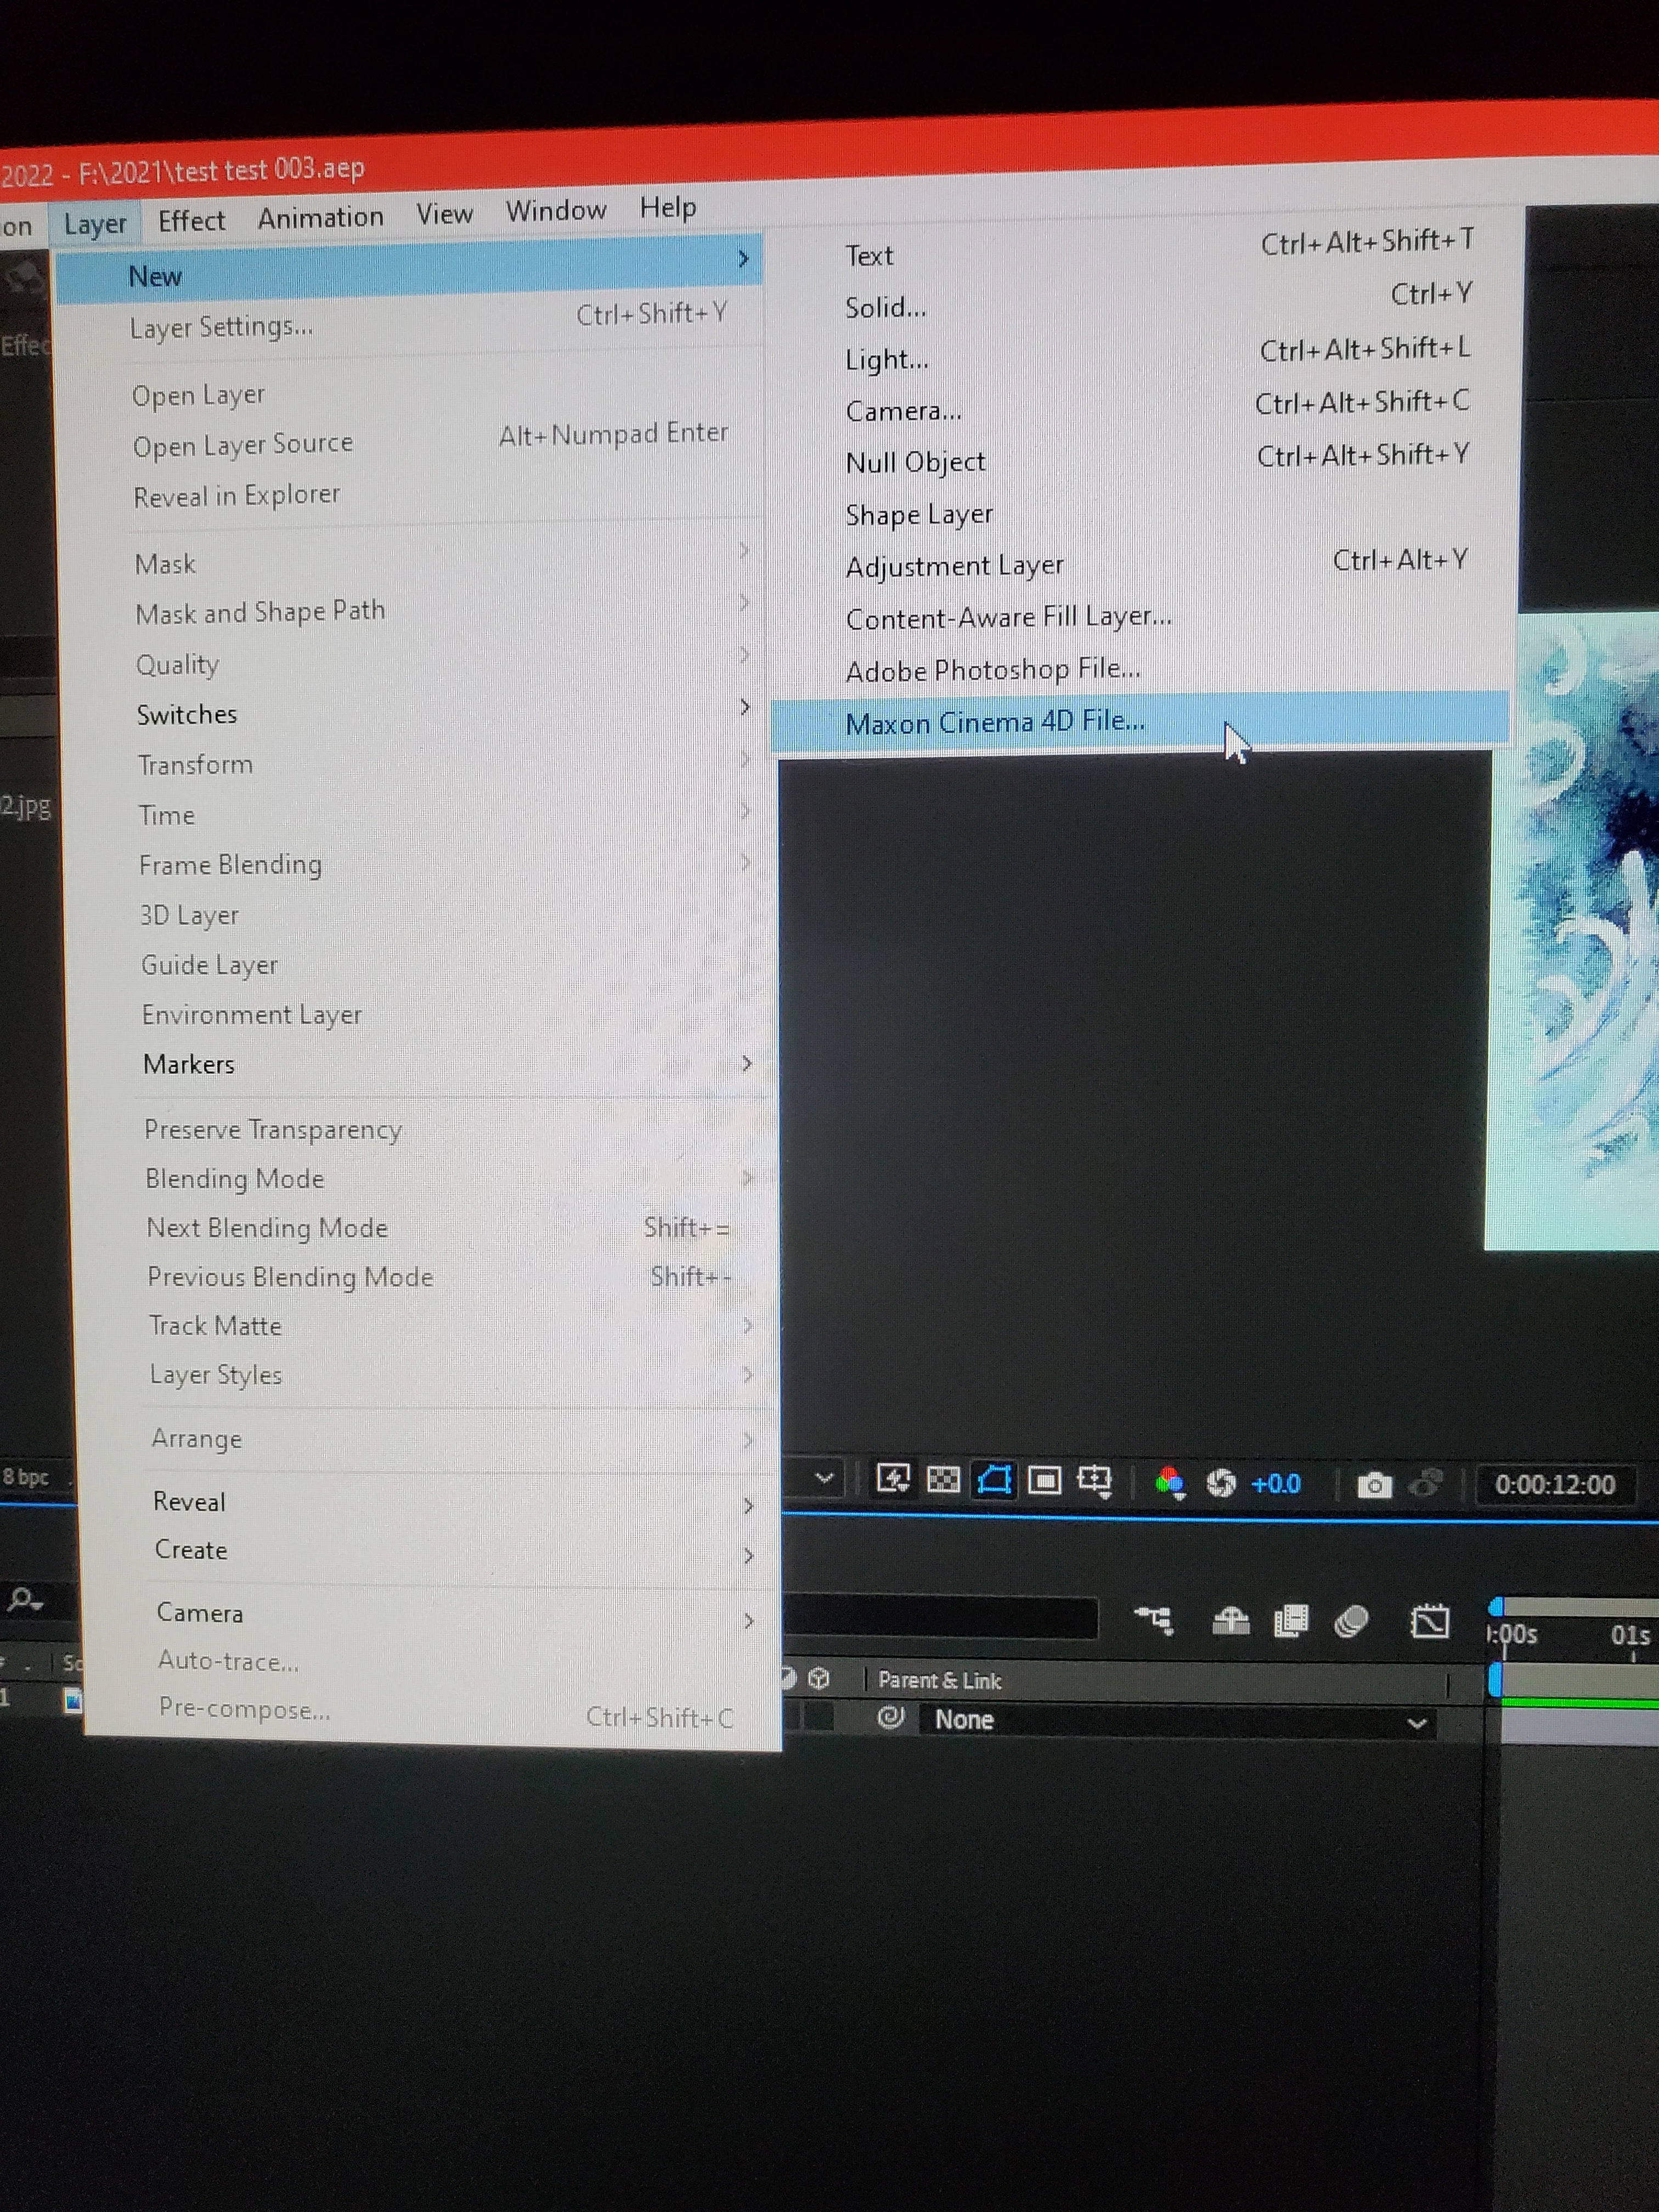
Task: Toggle the transparency grid checkerboard
Action: (x=943, y=1479)
